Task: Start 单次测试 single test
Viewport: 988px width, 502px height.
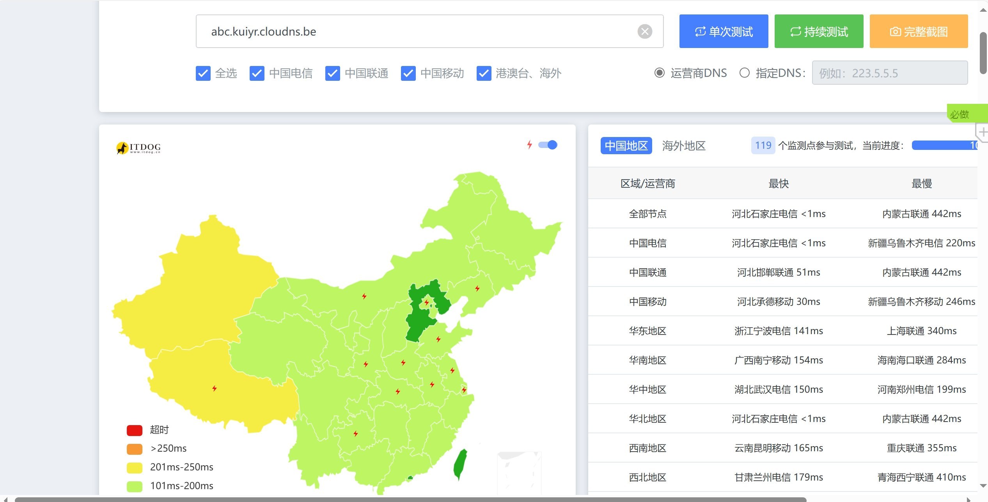Action: point(723,31)
